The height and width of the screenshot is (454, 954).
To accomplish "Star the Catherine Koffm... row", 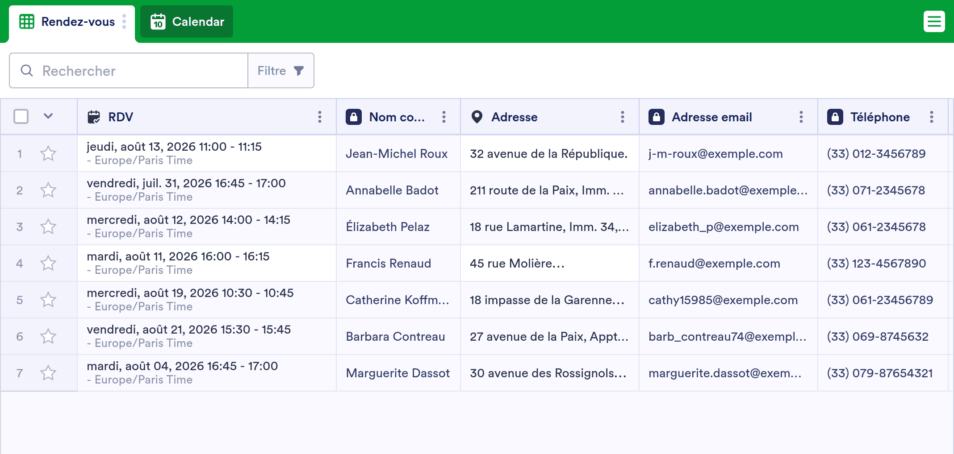I will [x=48, y=300].
